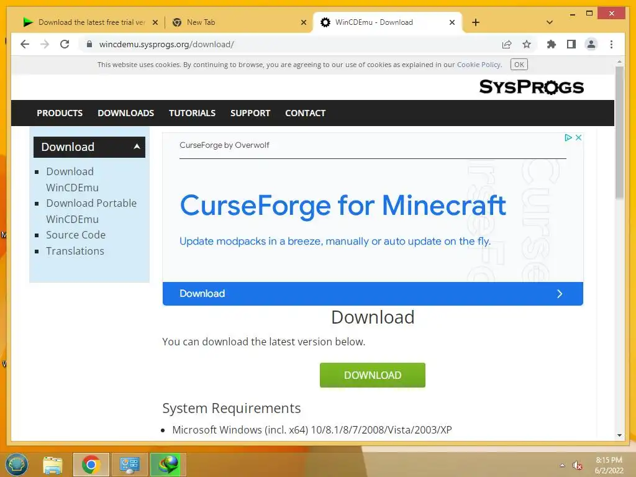Viewport: 636px width, 477px height.
Task: Open the Windows Start orb
Action: coord(17,465)
